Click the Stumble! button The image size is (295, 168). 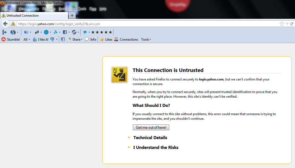[11, 40]
